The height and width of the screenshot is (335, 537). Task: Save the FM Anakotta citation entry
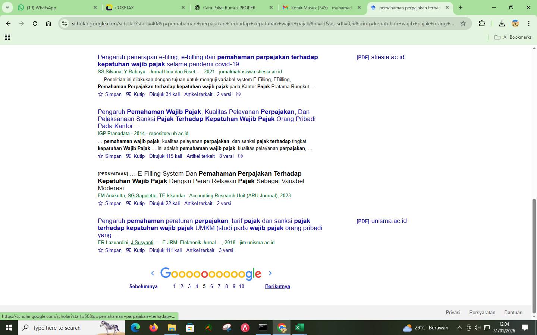[110, 203]
